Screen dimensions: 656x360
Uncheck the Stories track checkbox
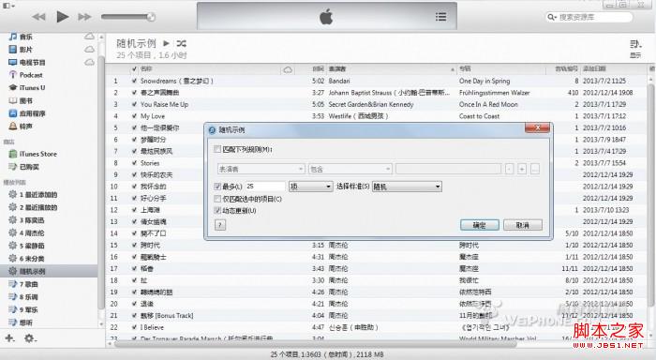pyautogui.click(x=134, y=163)
